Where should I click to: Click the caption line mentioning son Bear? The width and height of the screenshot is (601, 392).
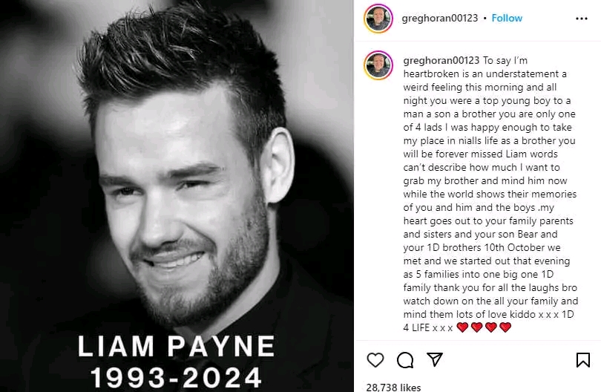click(x=480, y=234)
